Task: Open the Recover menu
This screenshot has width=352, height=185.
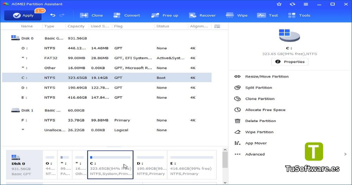Action: pos(202,15)
